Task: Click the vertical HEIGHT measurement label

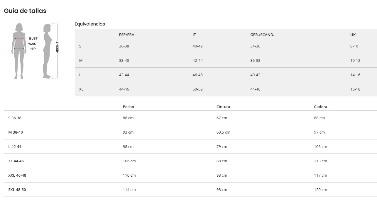Action: (x=58, y=47)
